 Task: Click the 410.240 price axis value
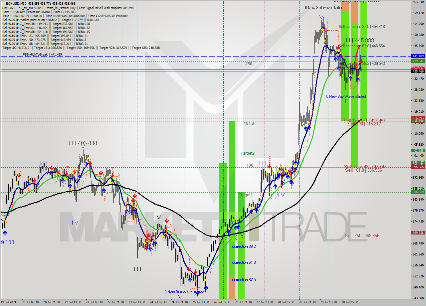[x=418, y=133]
